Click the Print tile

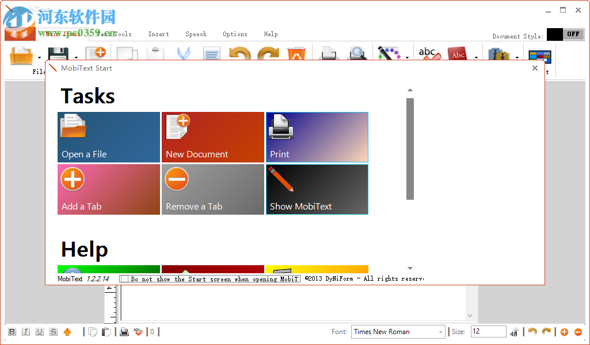click(x=317, y=137)
